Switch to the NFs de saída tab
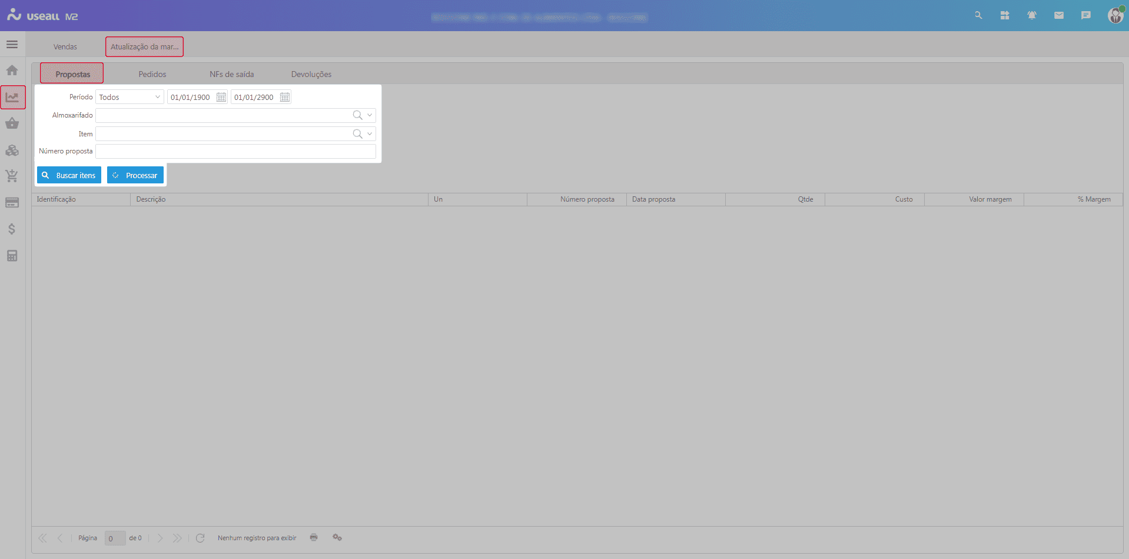The width and height of the screenshot is (1129, 559). [232, 74]
